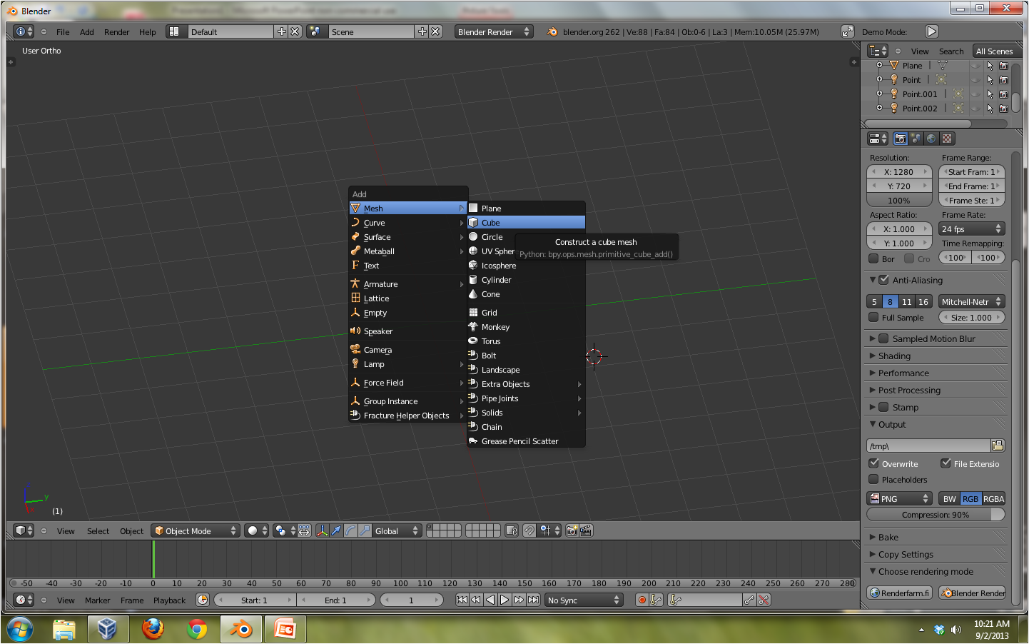1029x644 pixels.
Task: Toggle fullscreen window icon in header
Action: [x=847, y=31]
